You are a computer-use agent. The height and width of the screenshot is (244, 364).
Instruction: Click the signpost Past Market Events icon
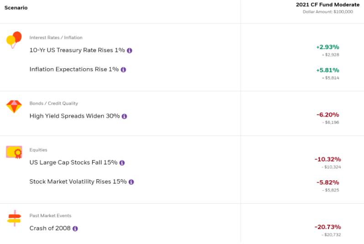pyautogui.click(x=14, y=218)
